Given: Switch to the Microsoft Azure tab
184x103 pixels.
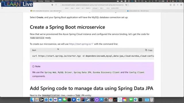Looking at the screenshot, I should (138, 11).
